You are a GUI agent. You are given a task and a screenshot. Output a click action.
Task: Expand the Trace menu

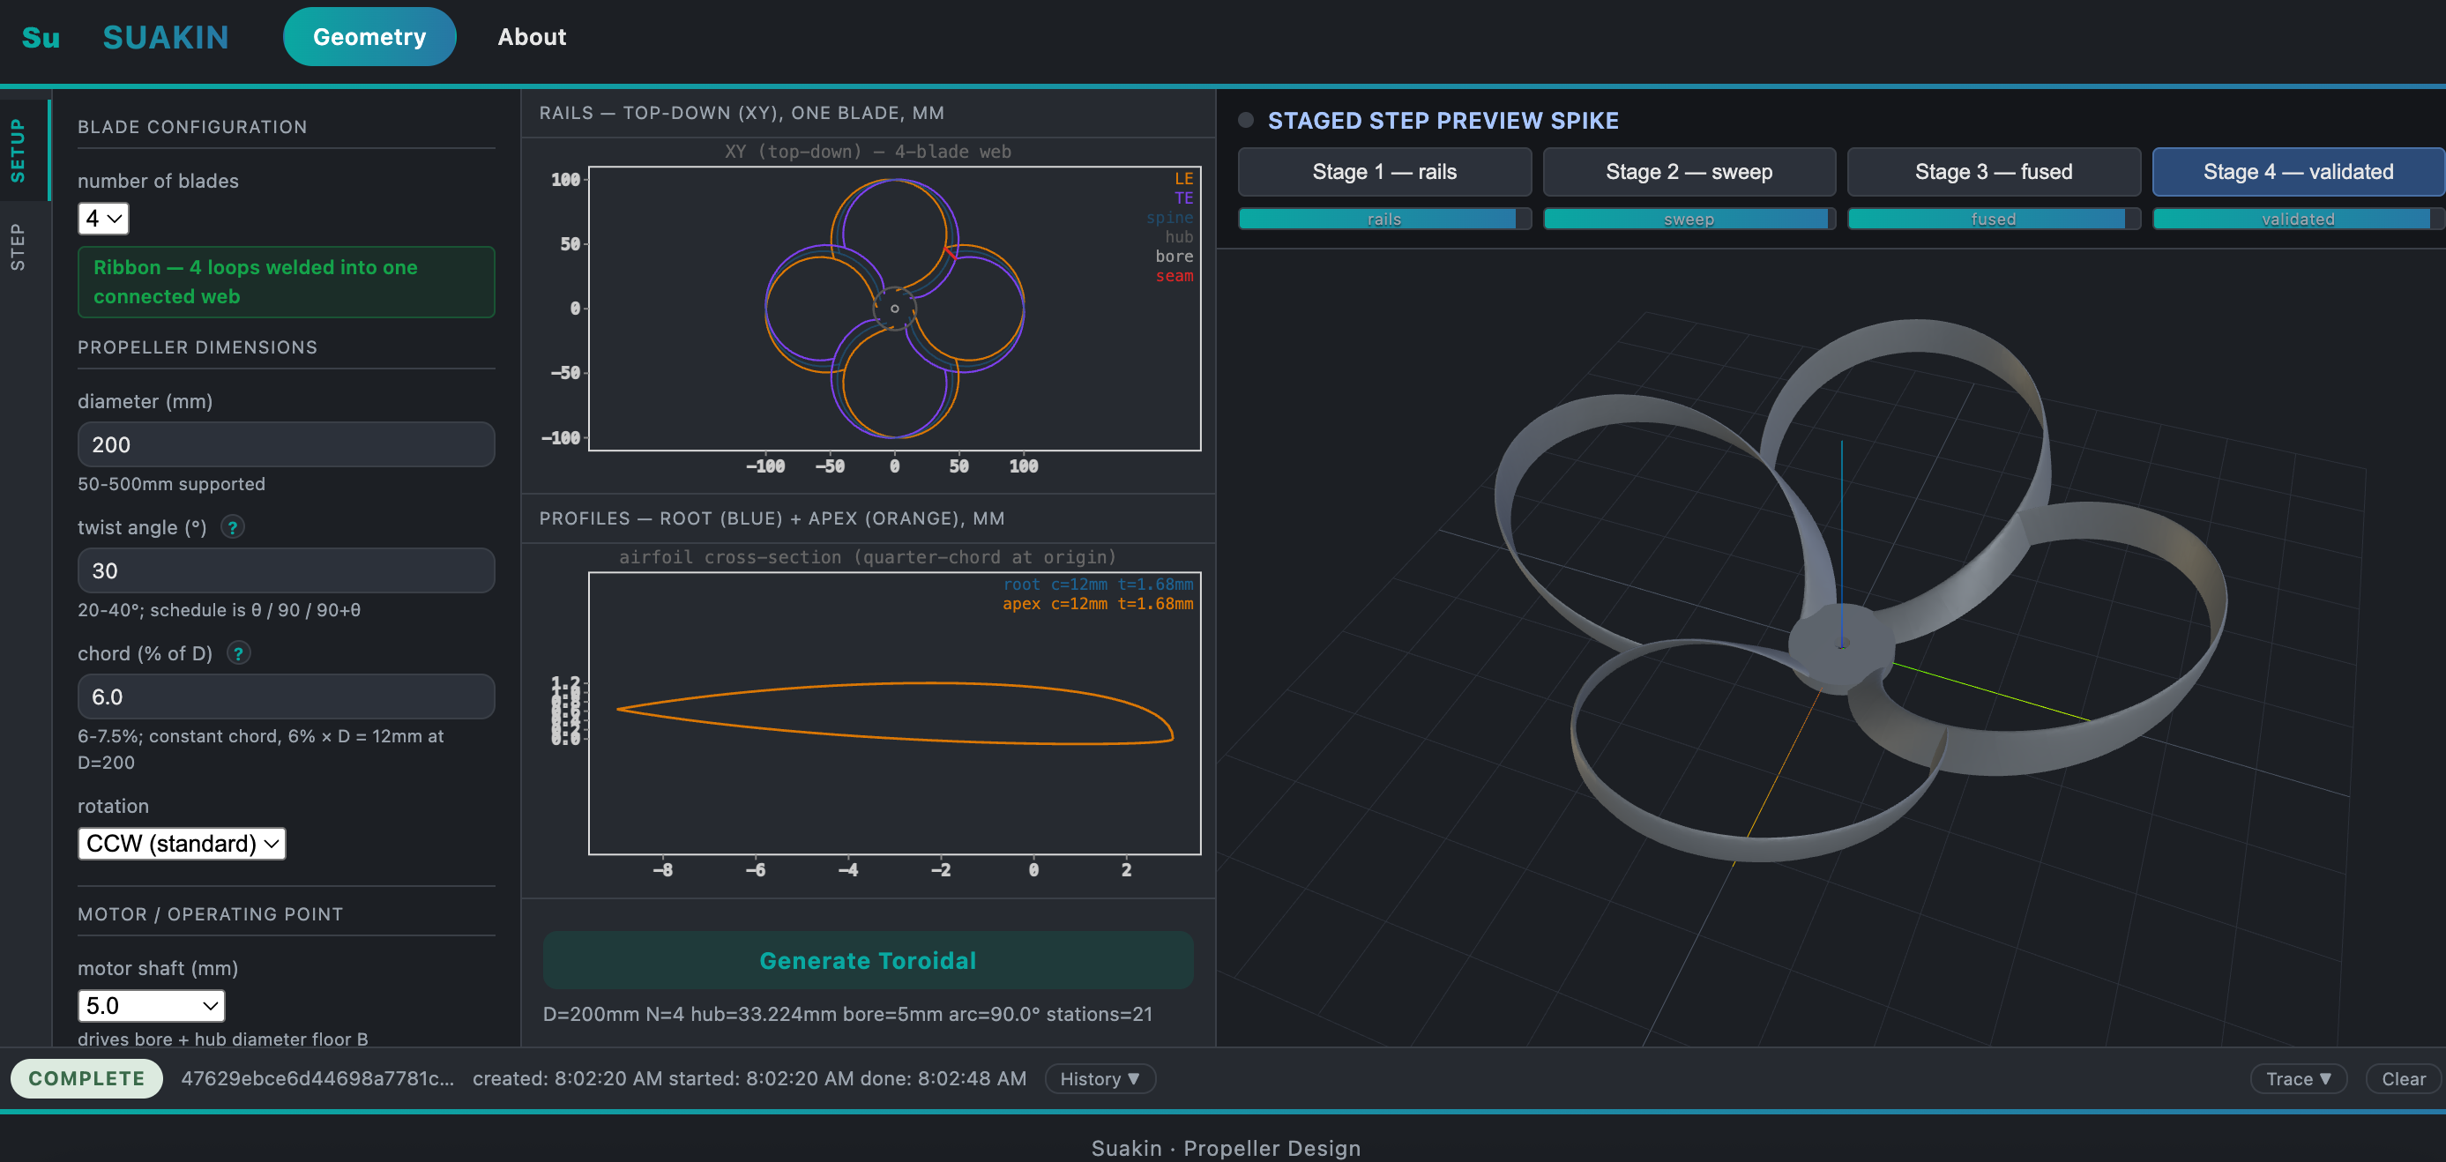tap(2298, 1078)
